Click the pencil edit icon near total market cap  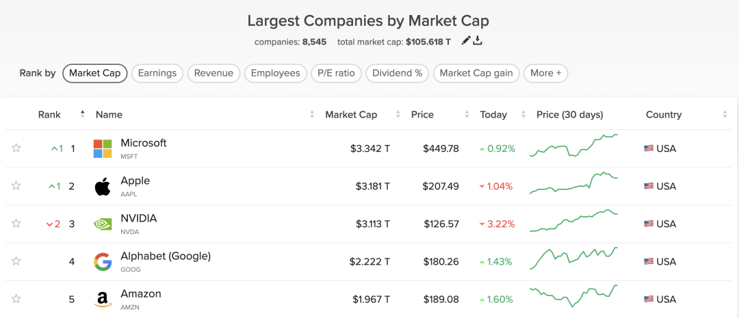point(466,41)
